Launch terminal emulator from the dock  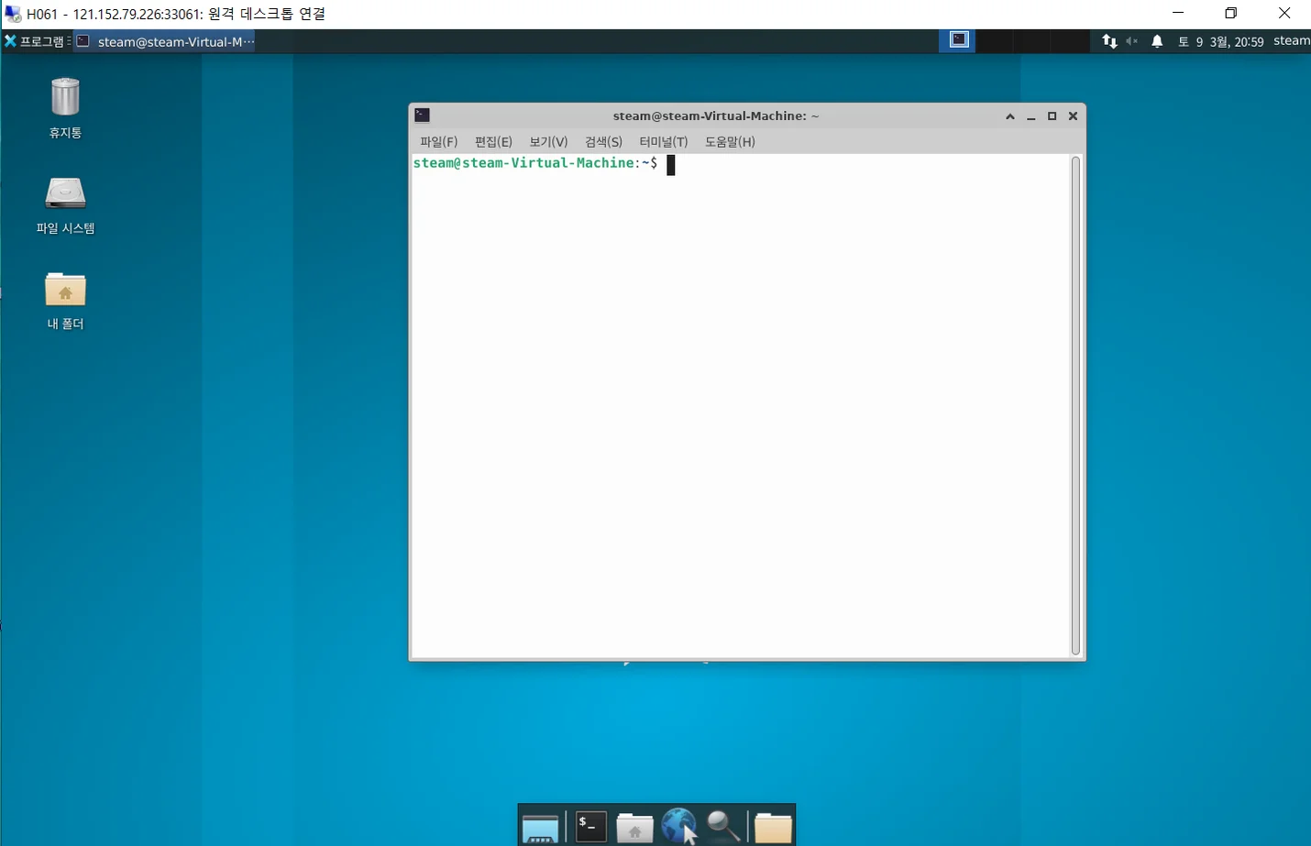pos(591,827)
